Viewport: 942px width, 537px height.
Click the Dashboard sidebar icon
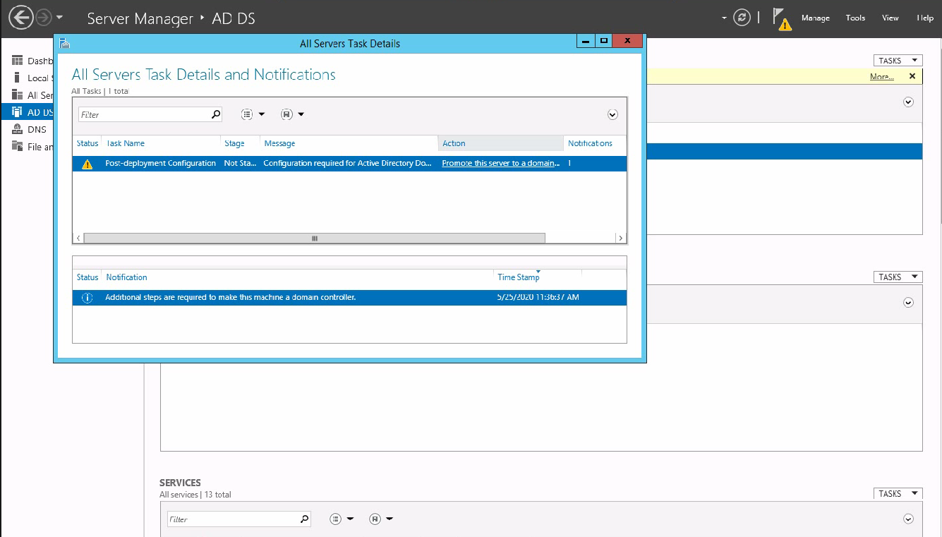pos(17,61)
